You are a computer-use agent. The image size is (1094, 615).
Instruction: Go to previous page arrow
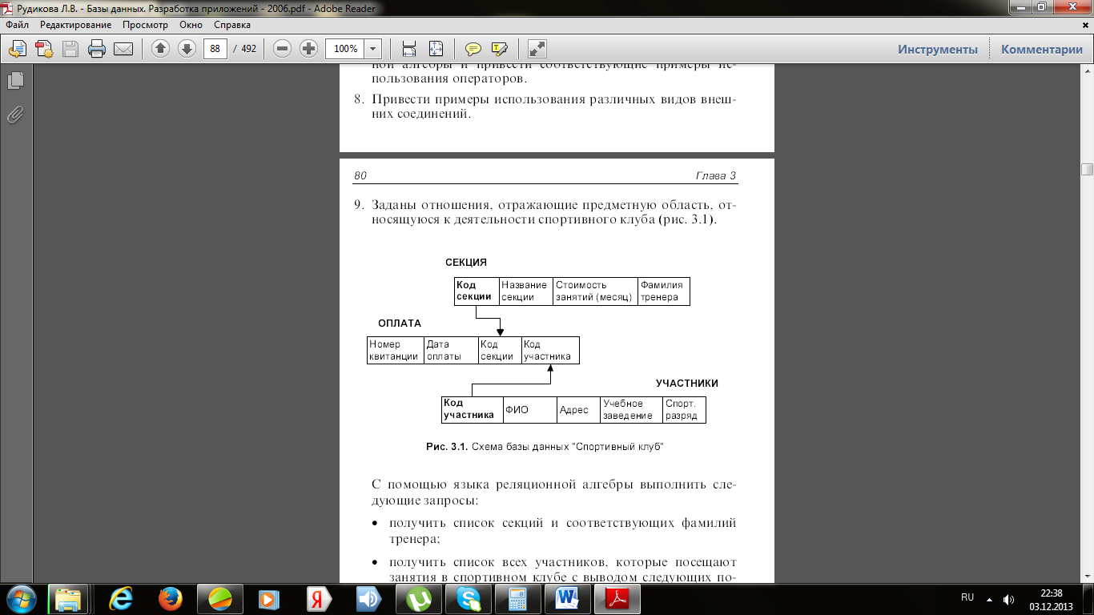(160, 49)
